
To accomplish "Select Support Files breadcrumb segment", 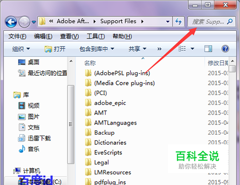I will pos(118,21).
